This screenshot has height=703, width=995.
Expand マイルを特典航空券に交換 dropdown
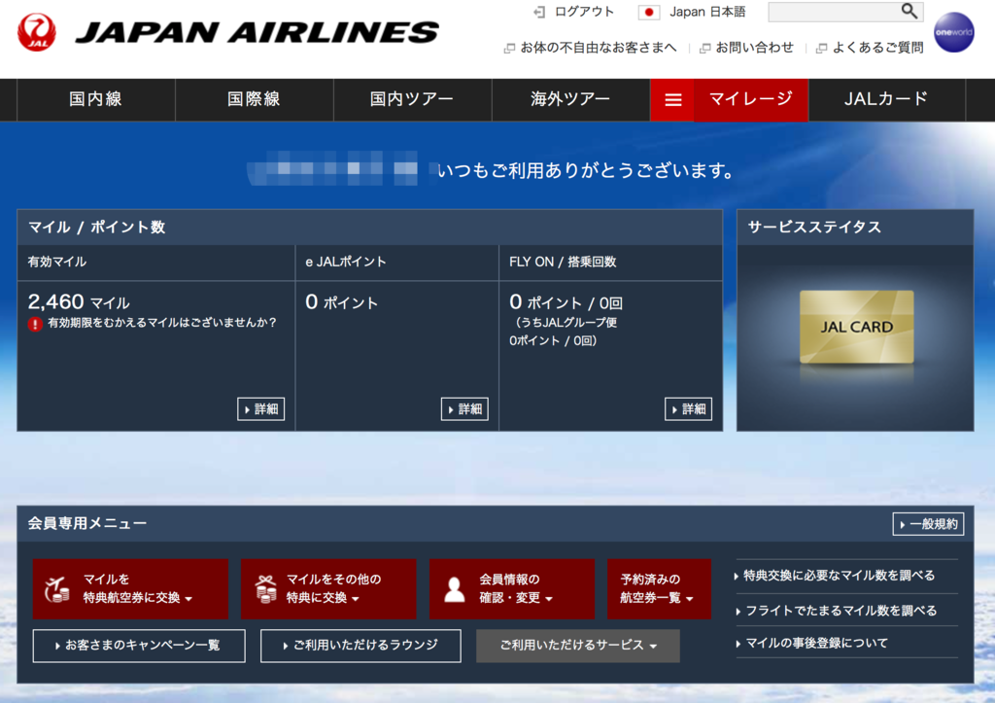(x=130, y=588)
